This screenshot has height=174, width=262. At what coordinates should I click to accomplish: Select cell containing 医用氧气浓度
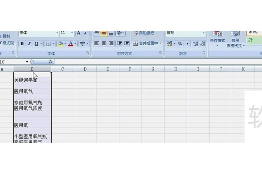pyautogui.click(x=32, y=108)
